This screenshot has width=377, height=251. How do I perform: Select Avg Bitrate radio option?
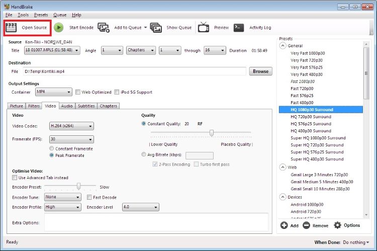[144, 155]
